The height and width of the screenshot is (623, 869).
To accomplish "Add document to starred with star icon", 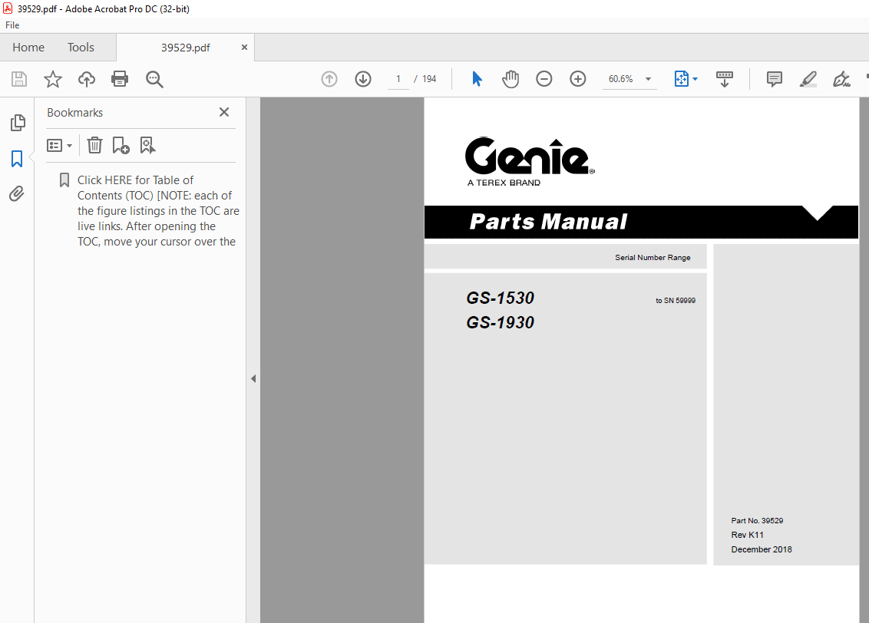I will click(53, 79).
